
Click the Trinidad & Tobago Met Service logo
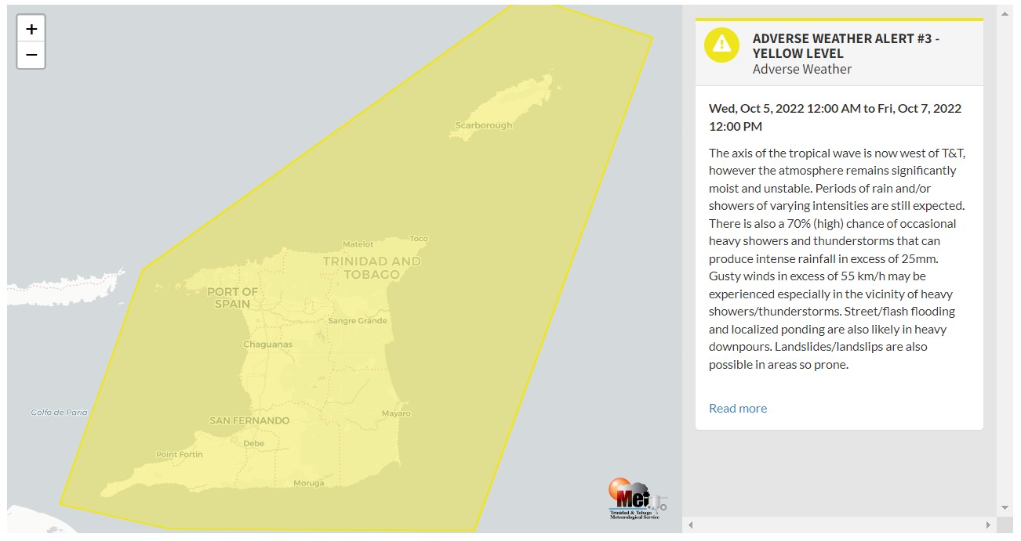[x=638, y=499]
